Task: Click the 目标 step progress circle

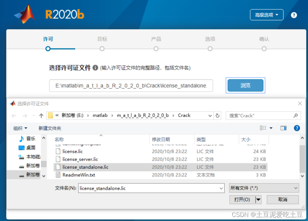Action: [x=102, y=49]
